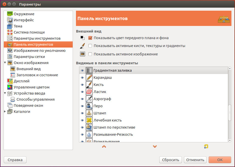Uncheck show foreground and background color
This screenshot has width=235, height=167.
pyautogui.click(x=90, y=38)
